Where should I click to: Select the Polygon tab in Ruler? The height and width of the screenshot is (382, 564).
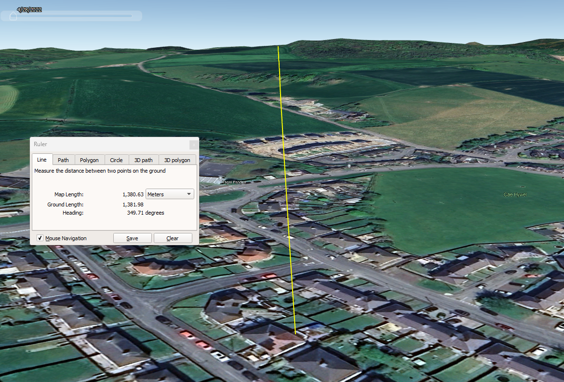89,160
